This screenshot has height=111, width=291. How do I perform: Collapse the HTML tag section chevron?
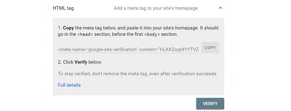click(x=220, y=8)
